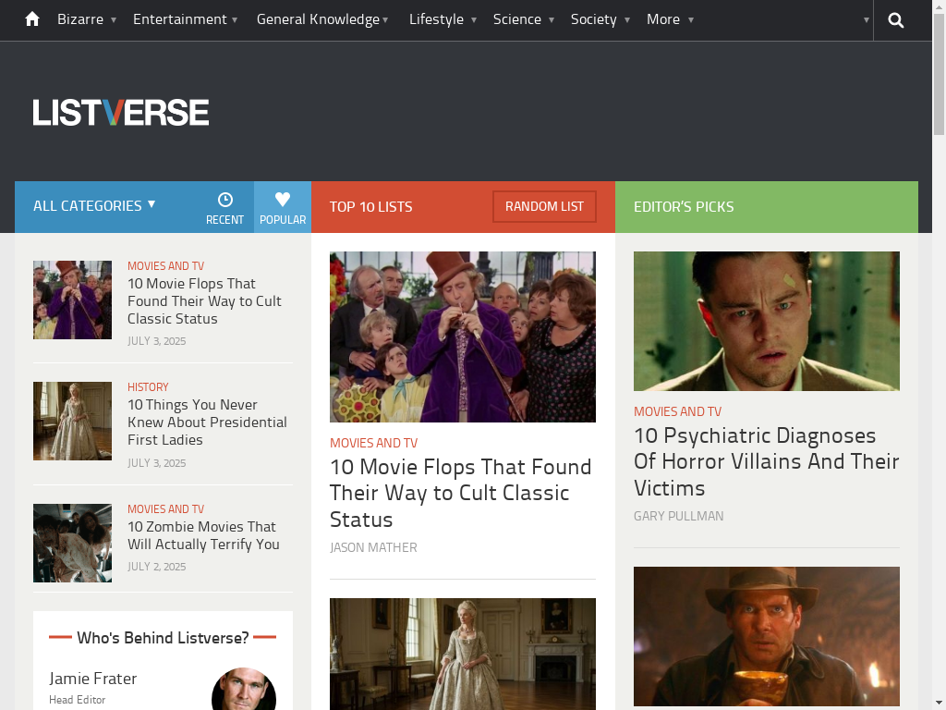Open the History category link
This screenshot has width=946, height=710.
coord(148,387)
